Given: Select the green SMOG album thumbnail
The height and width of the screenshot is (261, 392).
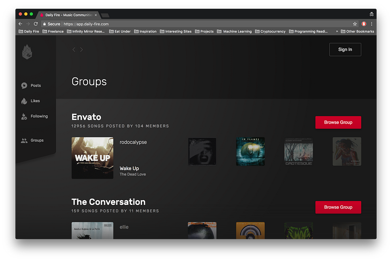Looking at the screenshot, I should click(x=298, y=231).
